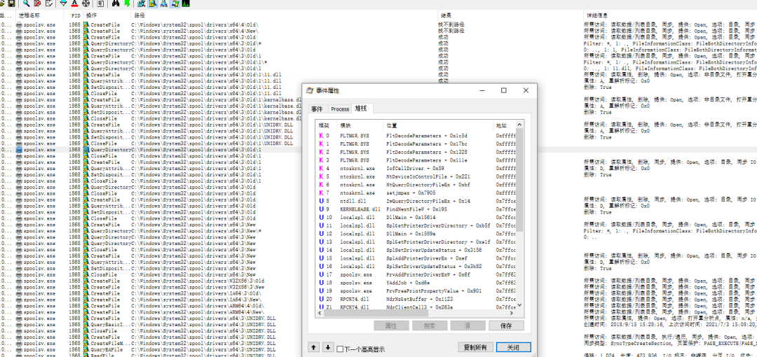Enable the 下一个高亮显示 checkbox
Screen dimensions: 757x357
(340, 349)
